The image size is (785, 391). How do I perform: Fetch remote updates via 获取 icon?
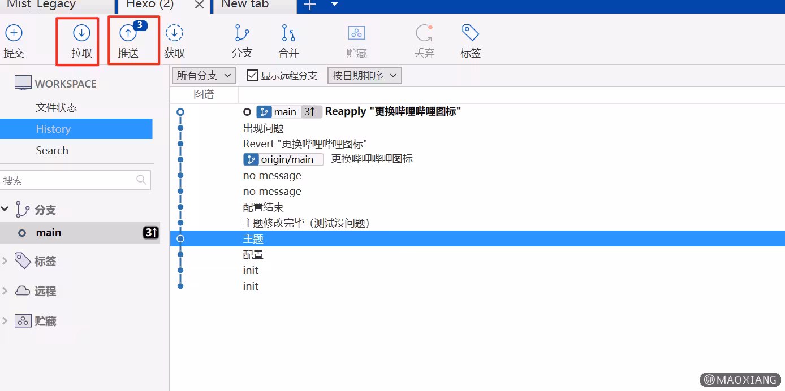pos(174,33)
